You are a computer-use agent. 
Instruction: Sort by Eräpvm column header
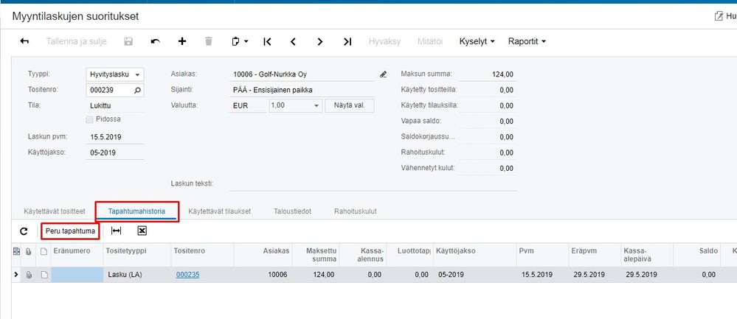tap(594, 255)
